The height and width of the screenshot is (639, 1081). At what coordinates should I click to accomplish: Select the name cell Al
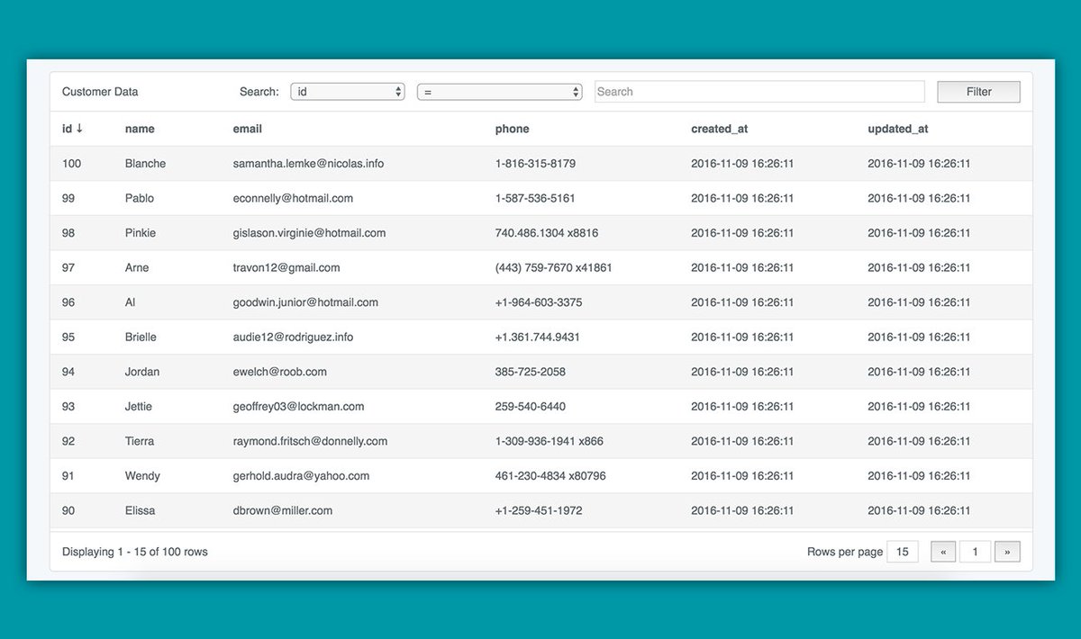(131, 302)
